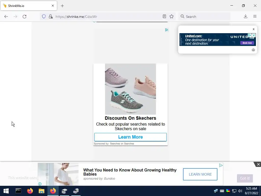Focus the browser Search box
Screen dimensions: 261x196
tap(204, 17)
